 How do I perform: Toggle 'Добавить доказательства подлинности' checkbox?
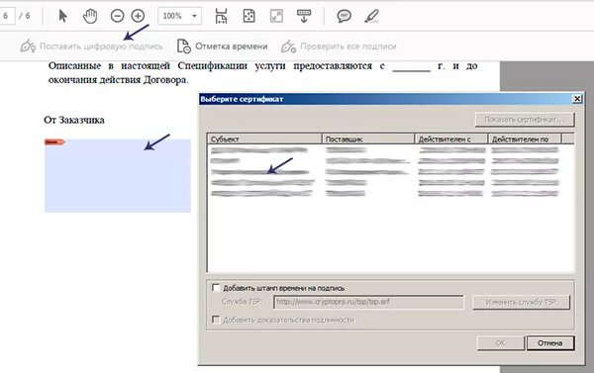coord(216,320)
